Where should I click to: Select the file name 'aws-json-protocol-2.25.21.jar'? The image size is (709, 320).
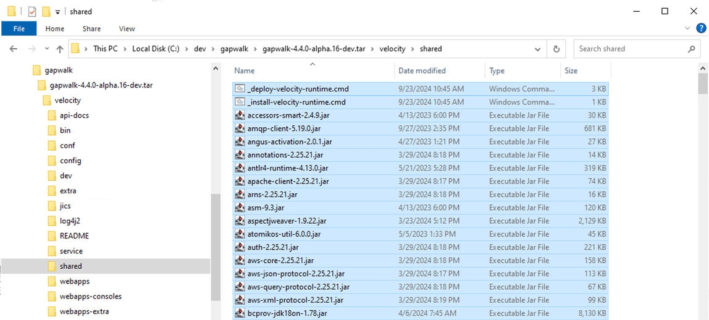pyautogui.click(x=296, y=274)
